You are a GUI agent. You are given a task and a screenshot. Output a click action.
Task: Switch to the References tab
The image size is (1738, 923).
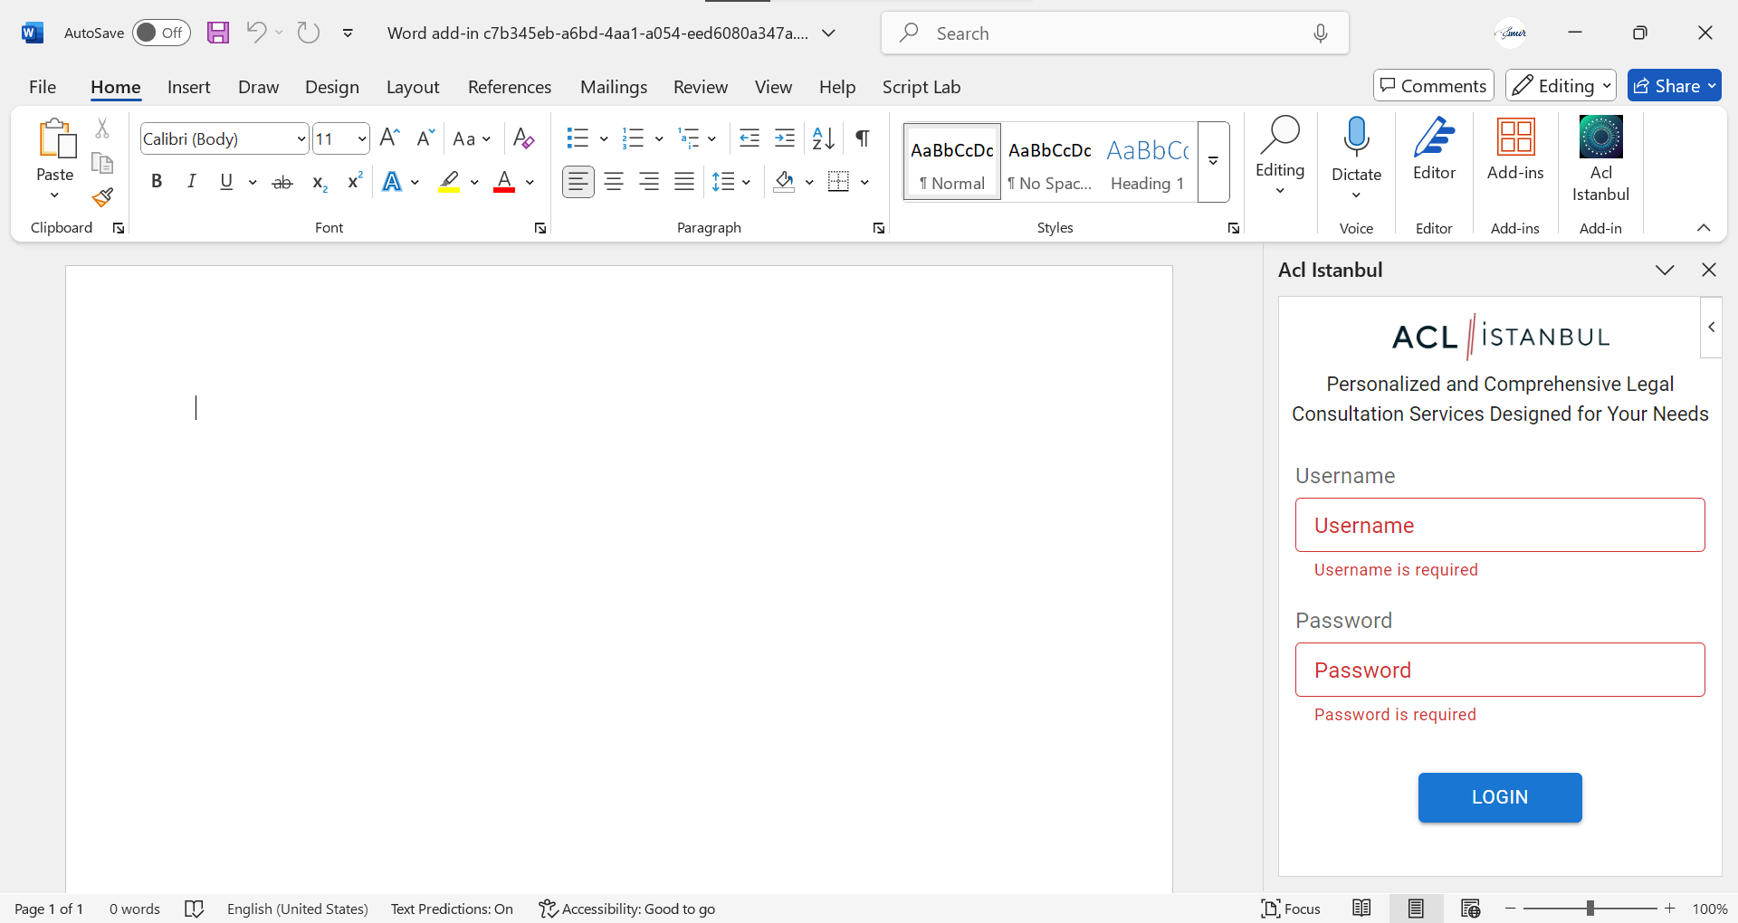509,87
